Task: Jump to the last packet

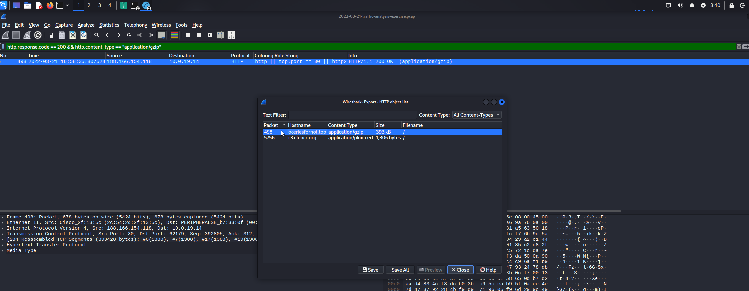Action: click(151, 35)
